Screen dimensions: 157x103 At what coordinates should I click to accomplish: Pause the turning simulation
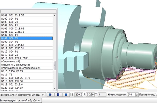coord(58,95)
